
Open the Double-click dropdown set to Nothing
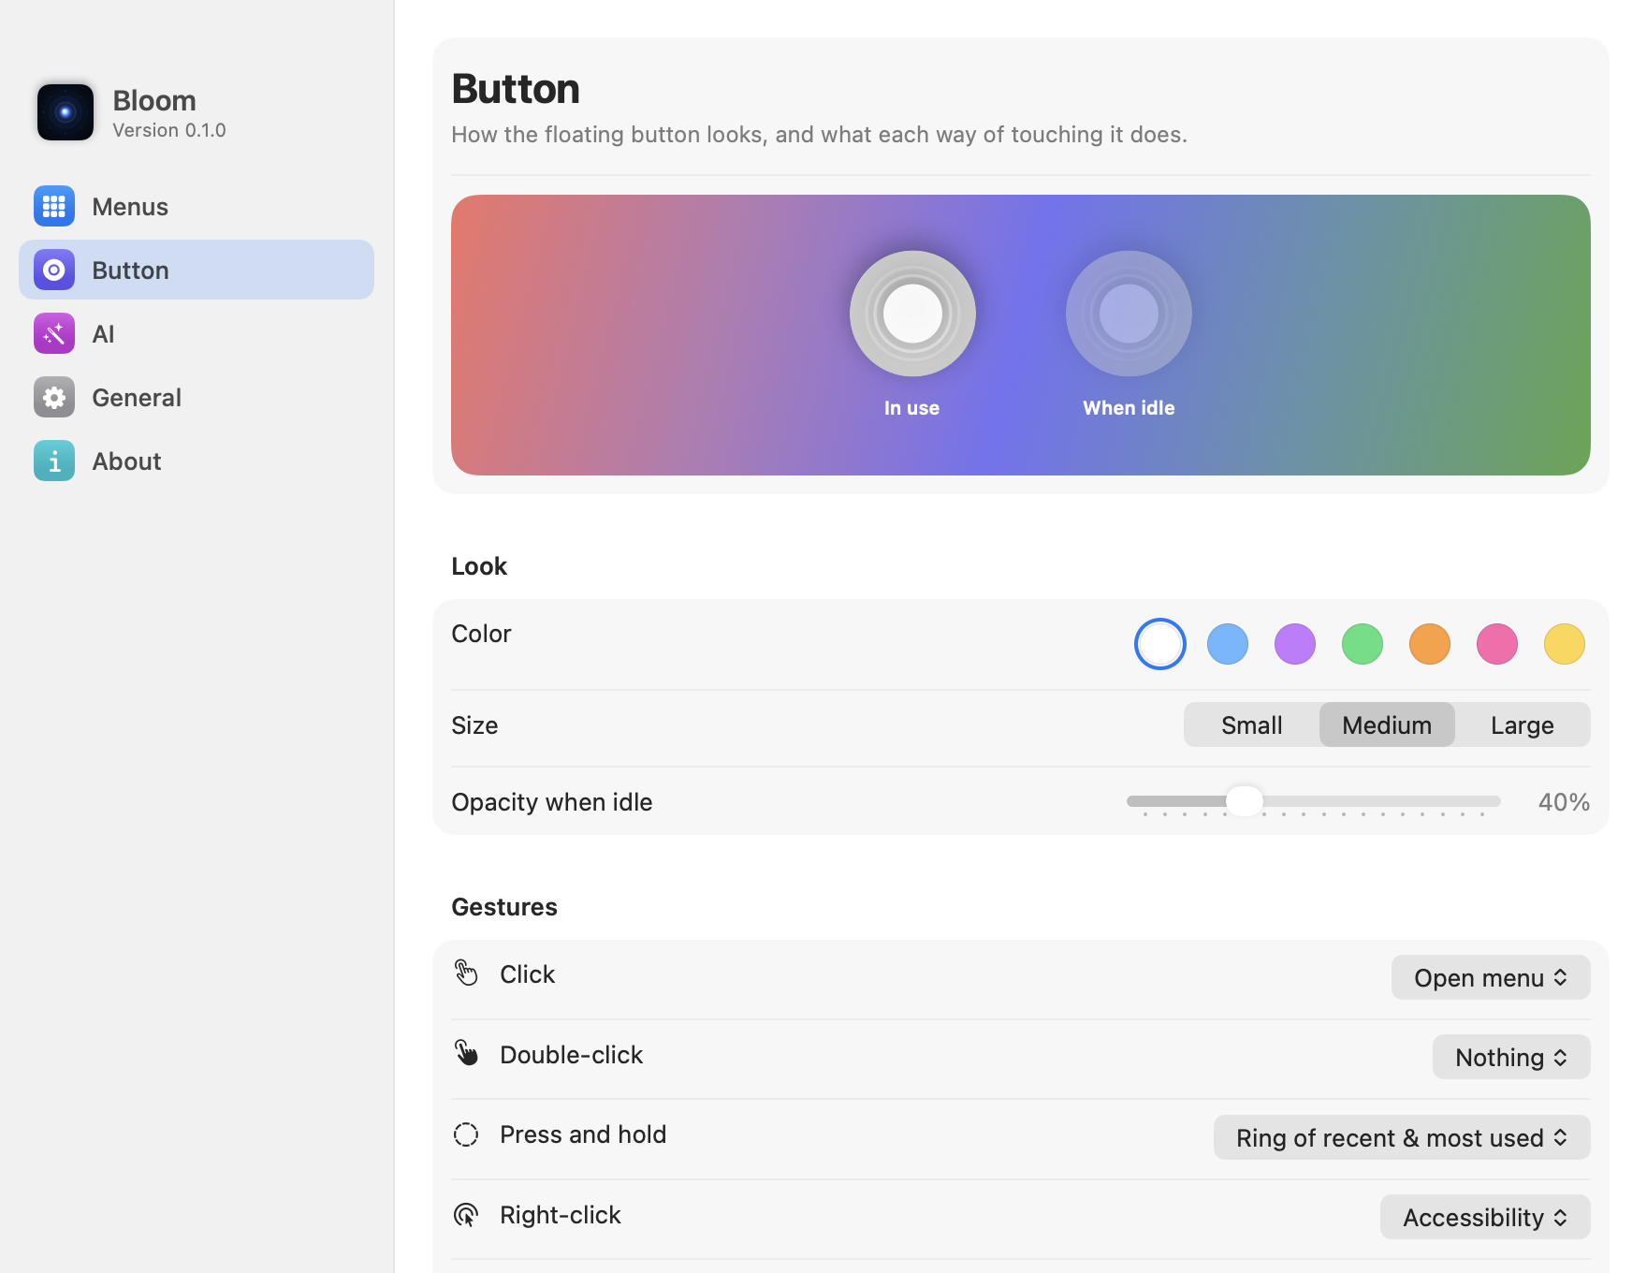click(1511, 1057)
